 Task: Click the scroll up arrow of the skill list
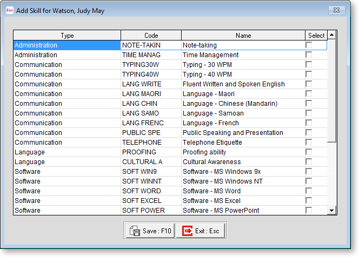pos(331,35)
